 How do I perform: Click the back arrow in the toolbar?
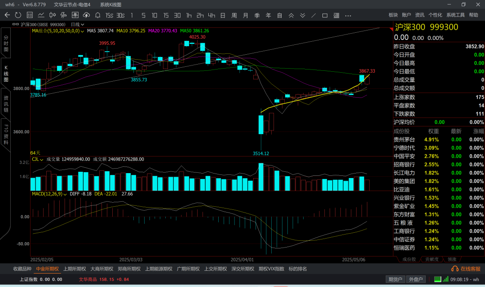(7, 15)
